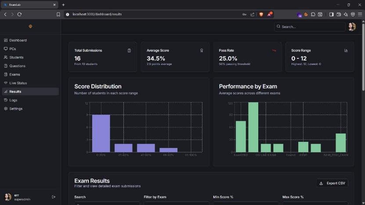Viewport: 365px width, 205px height.
Task: Open the user avatar menu at top right
Action: tap(351, 27)
